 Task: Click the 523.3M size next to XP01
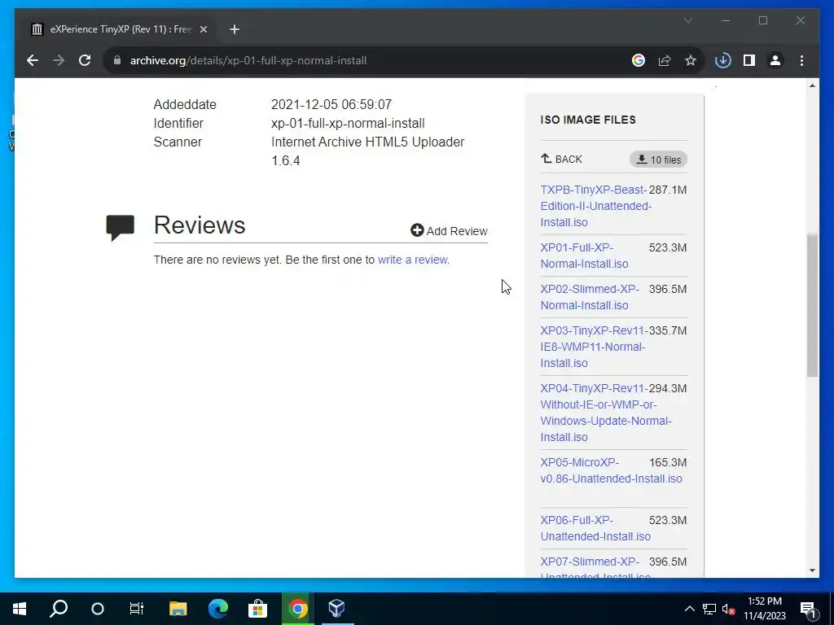click(668, 247)
